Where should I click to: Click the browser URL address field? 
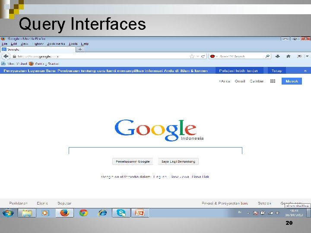pyautogui.click(x=103, y=57)
